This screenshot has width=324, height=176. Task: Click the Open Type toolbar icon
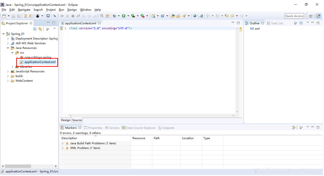173,16
